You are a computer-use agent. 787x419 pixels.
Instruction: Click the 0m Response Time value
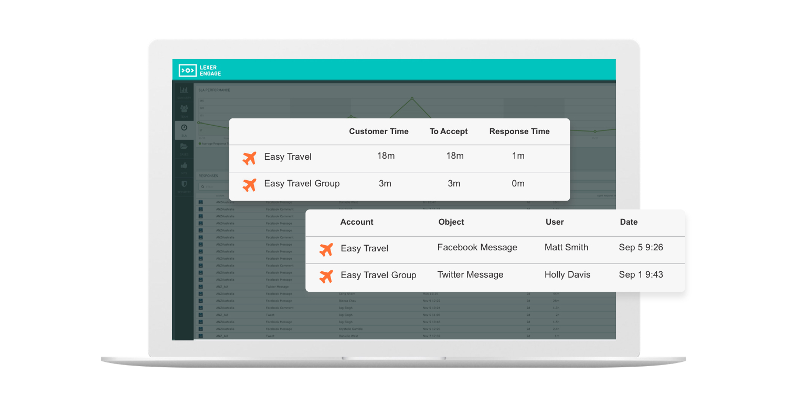tap(518, 183)
